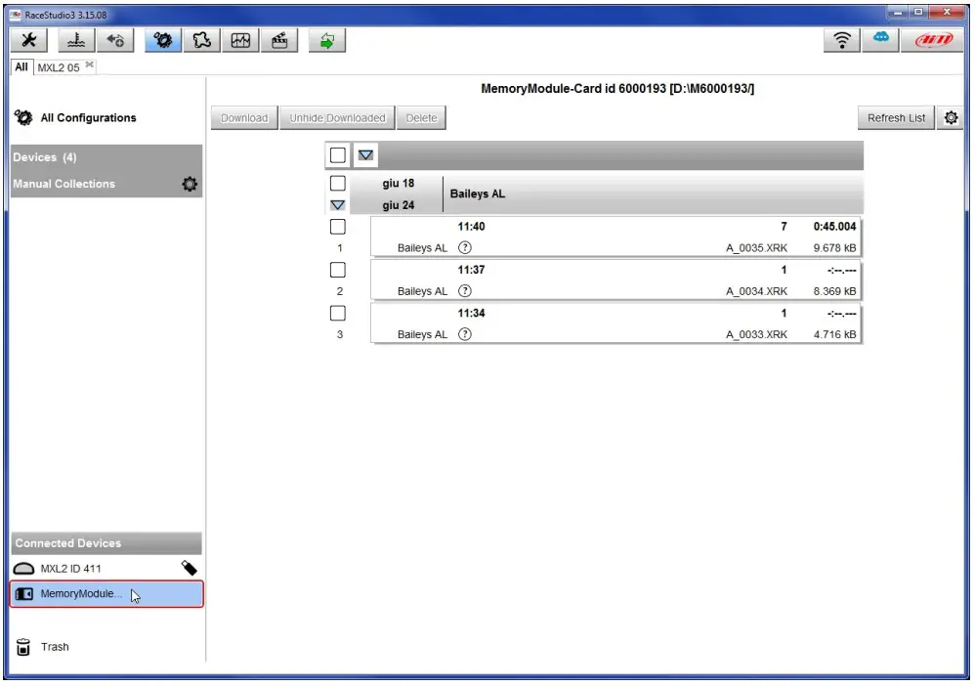The image size is (975, 687).
Task: Click the settings gear next to Refresh List
Action: [x=951, y=118]
